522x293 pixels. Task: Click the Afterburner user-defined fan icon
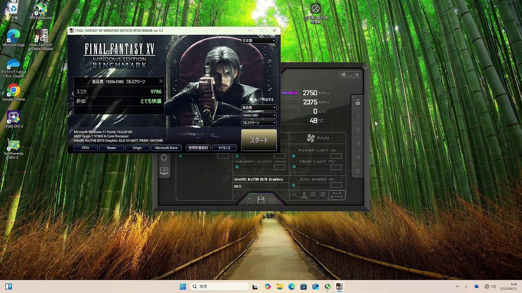[x=304, y=195]
